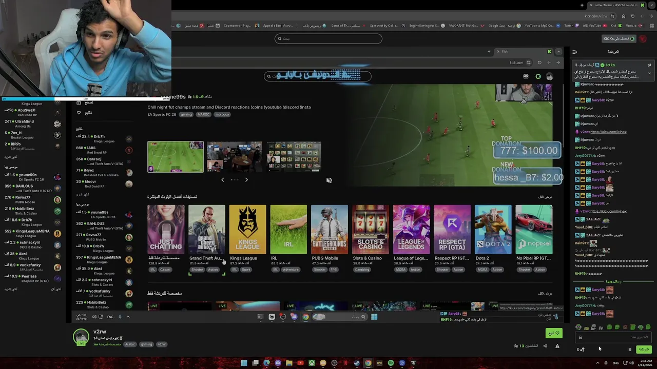Open Spotify icon on Windows taskbar
The width and height of the screenshot is (657, 369).
click(391, 363)
